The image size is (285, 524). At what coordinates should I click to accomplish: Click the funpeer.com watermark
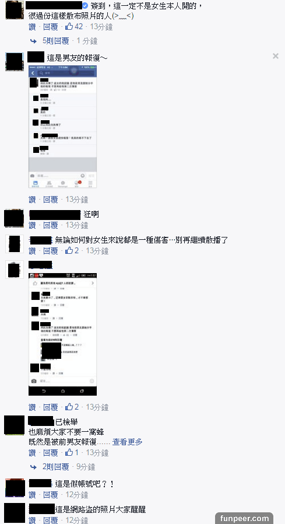pyautogui.click(x=244, y=519)
